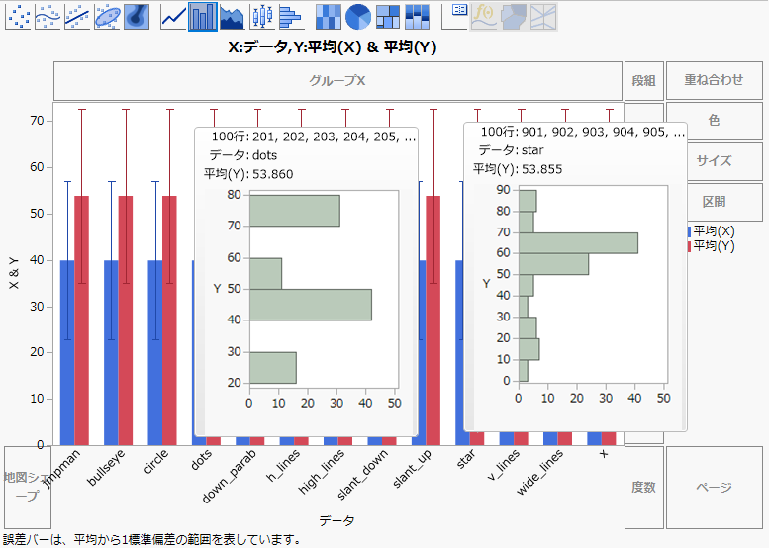Click the slant_up red mean Y bar
769x548 pixels.
[x=433, y=320]
